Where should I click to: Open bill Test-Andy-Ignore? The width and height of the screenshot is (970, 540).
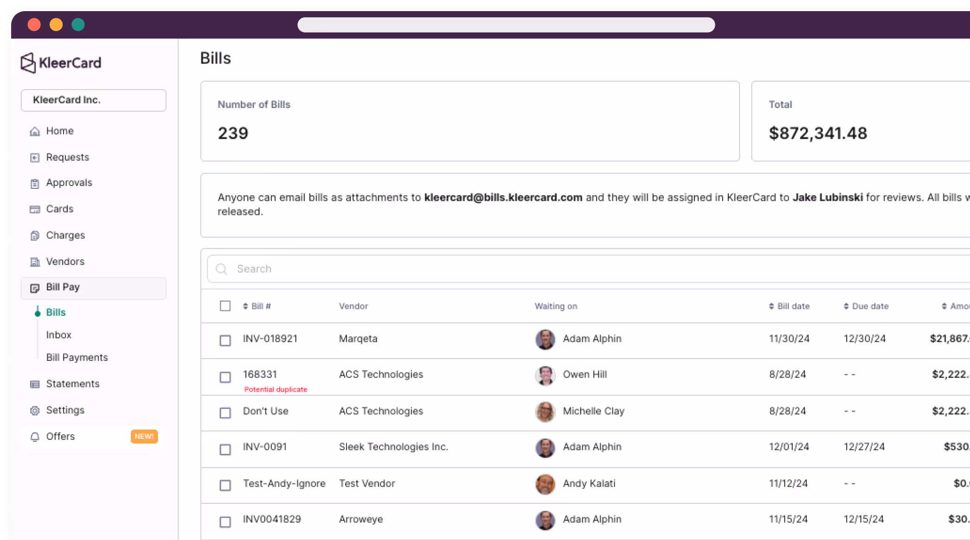point(284,483)
